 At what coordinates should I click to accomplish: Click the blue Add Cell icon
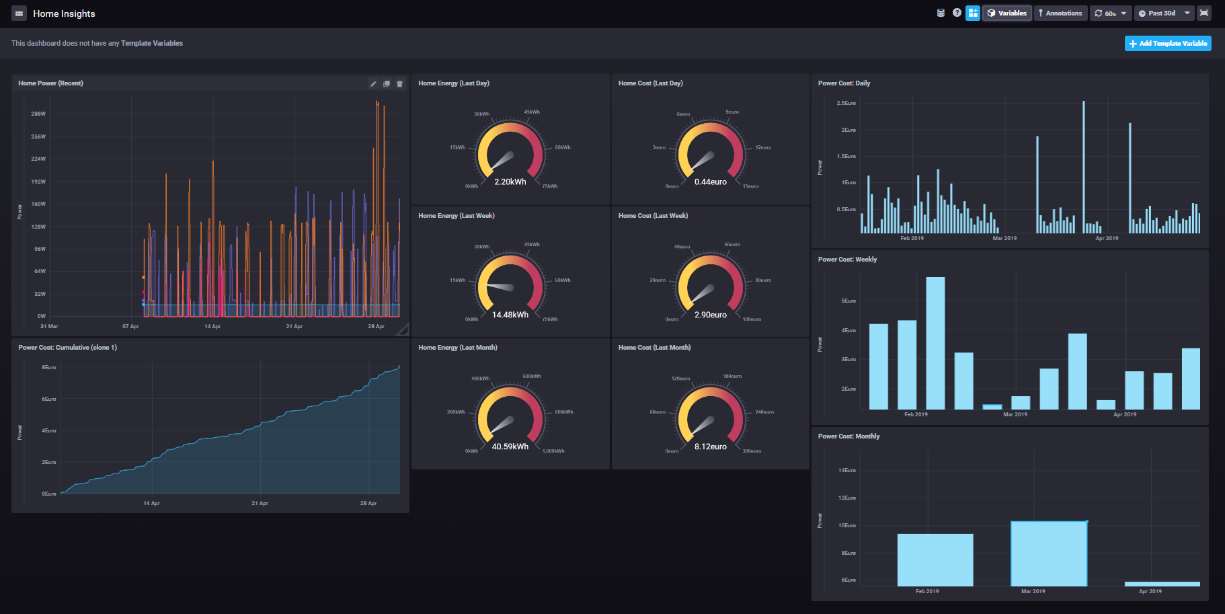coord(973,13)
